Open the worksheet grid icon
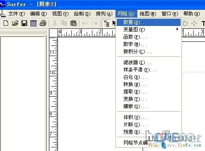Screen dimensions: 205x151 33,23
